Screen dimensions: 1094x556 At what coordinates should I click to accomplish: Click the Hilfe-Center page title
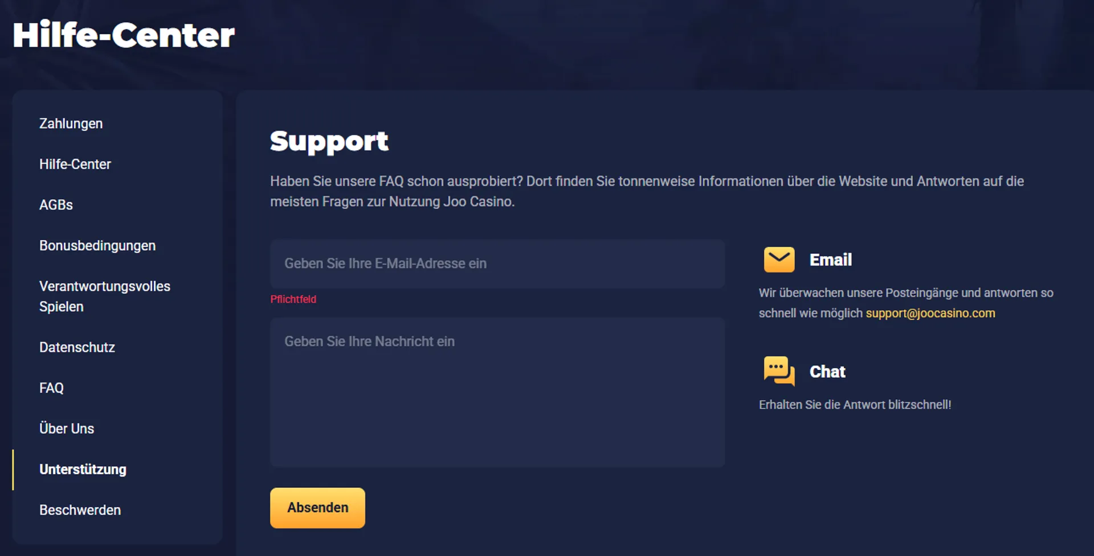click(x=124, y=35)
